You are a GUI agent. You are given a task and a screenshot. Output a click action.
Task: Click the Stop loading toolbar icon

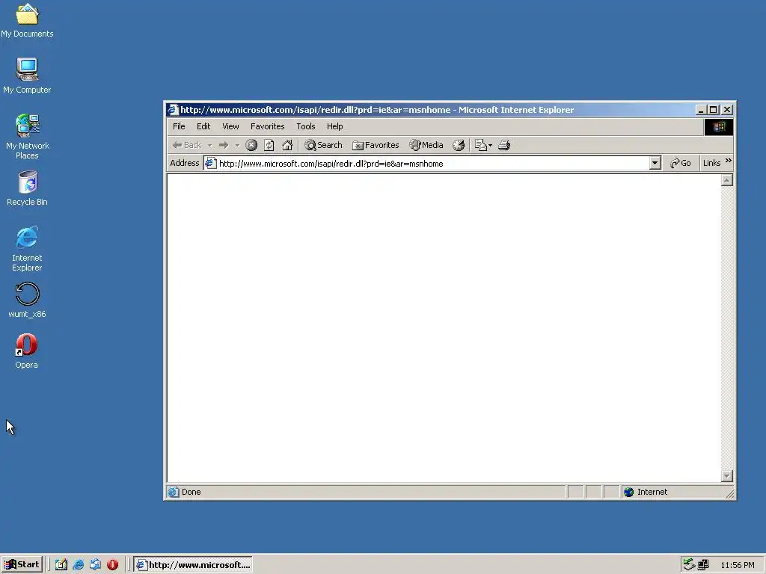[251, 145]
